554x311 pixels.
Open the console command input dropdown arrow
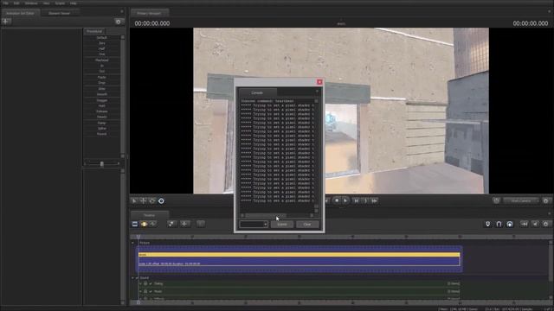[x=266, y=225]
